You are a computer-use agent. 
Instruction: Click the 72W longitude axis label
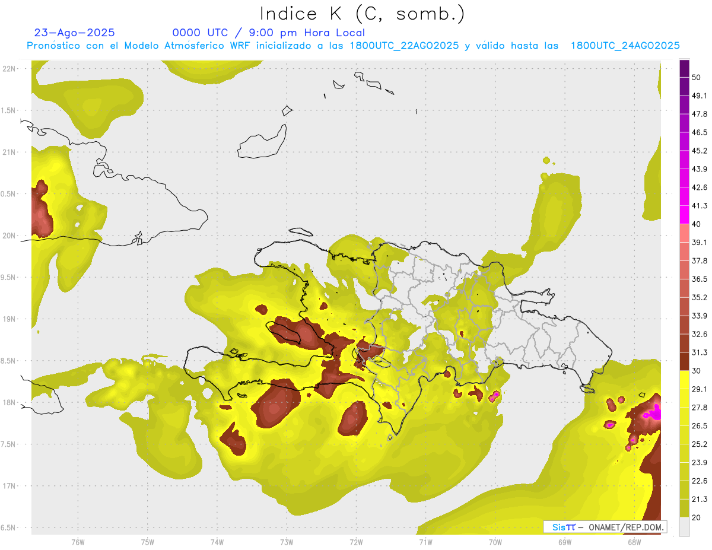coord(356,542)
